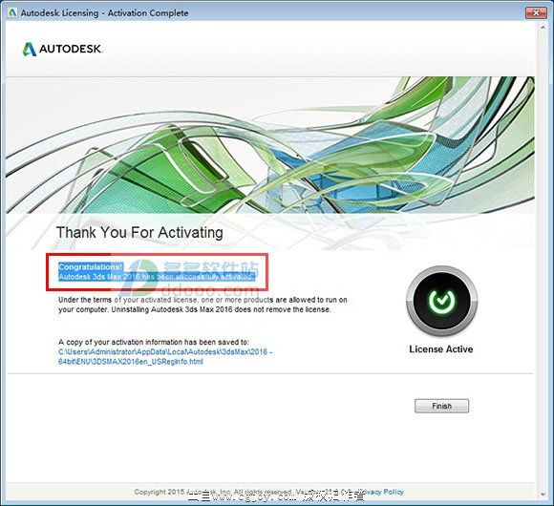
Task: Close the Activation Complete window
Action: point(536,12)
